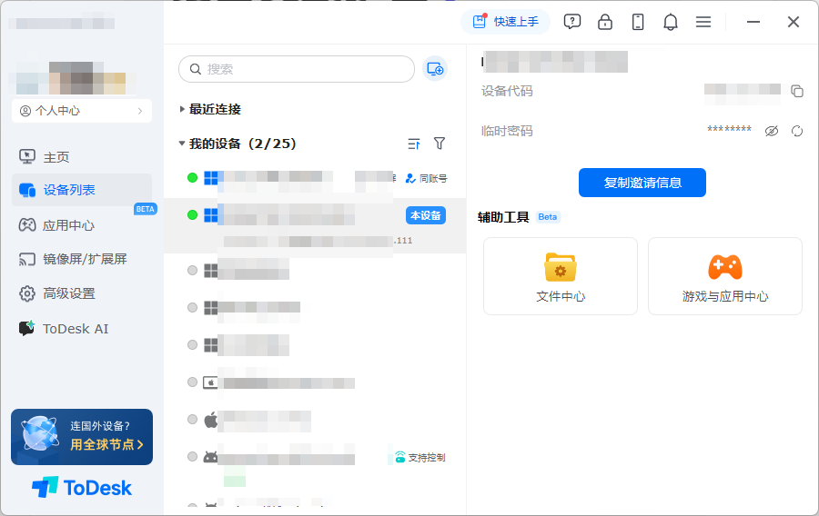Open the device filter funnel icon
Viewport: 819px width, 516px height.
coord(440,144)
